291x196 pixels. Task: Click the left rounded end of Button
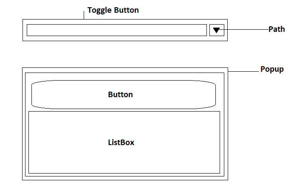tap(32, 95)
